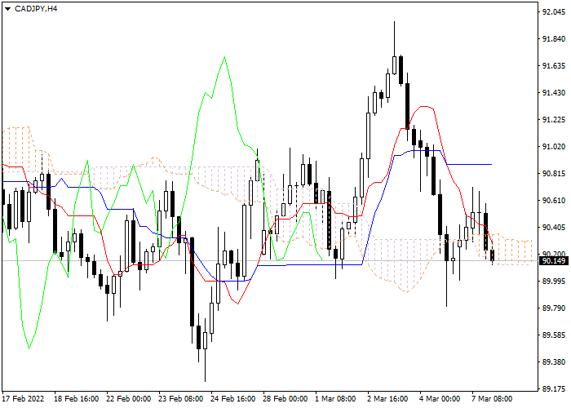
Task: Click the current price label 90.149
Action: tap(554, 261)
